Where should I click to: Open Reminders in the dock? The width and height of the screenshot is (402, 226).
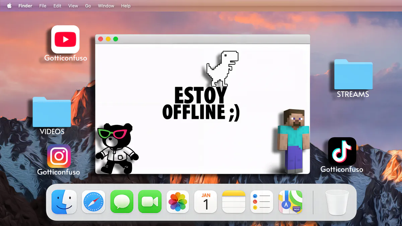click(262, 202)
